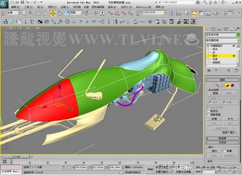This screenshot has height=175, width=242.
Task: Click the Save File icon in the quick access bar
Action: pyautogui.click(x=23, y=2)
